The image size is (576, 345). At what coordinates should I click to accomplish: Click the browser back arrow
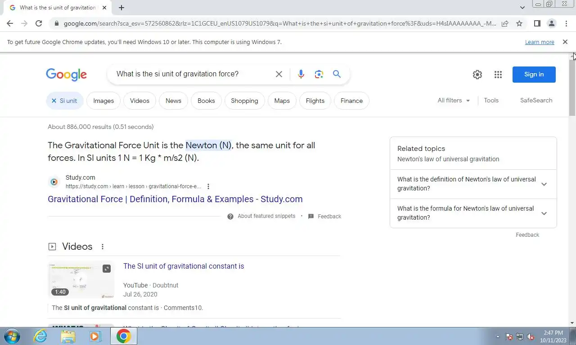10,23
